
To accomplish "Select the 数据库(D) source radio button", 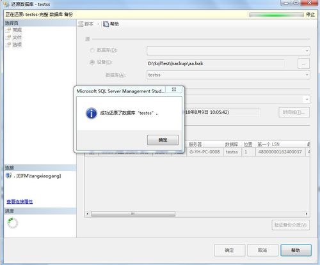I will pos(92,50).
